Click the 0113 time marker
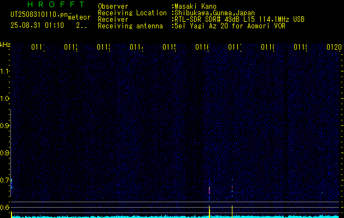The height and width of the screenshot is (218, 344). coord(103,47)
